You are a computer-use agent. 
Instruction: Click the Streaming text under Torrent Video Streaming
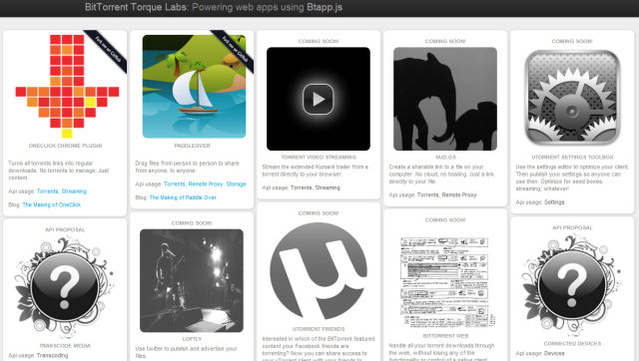327,187
